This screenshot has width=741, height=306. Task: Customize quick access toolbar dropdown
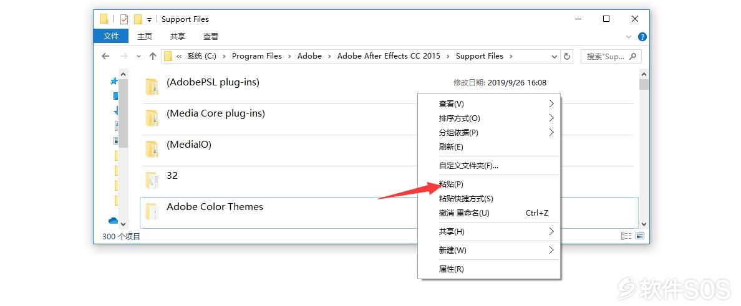(149, 19)
